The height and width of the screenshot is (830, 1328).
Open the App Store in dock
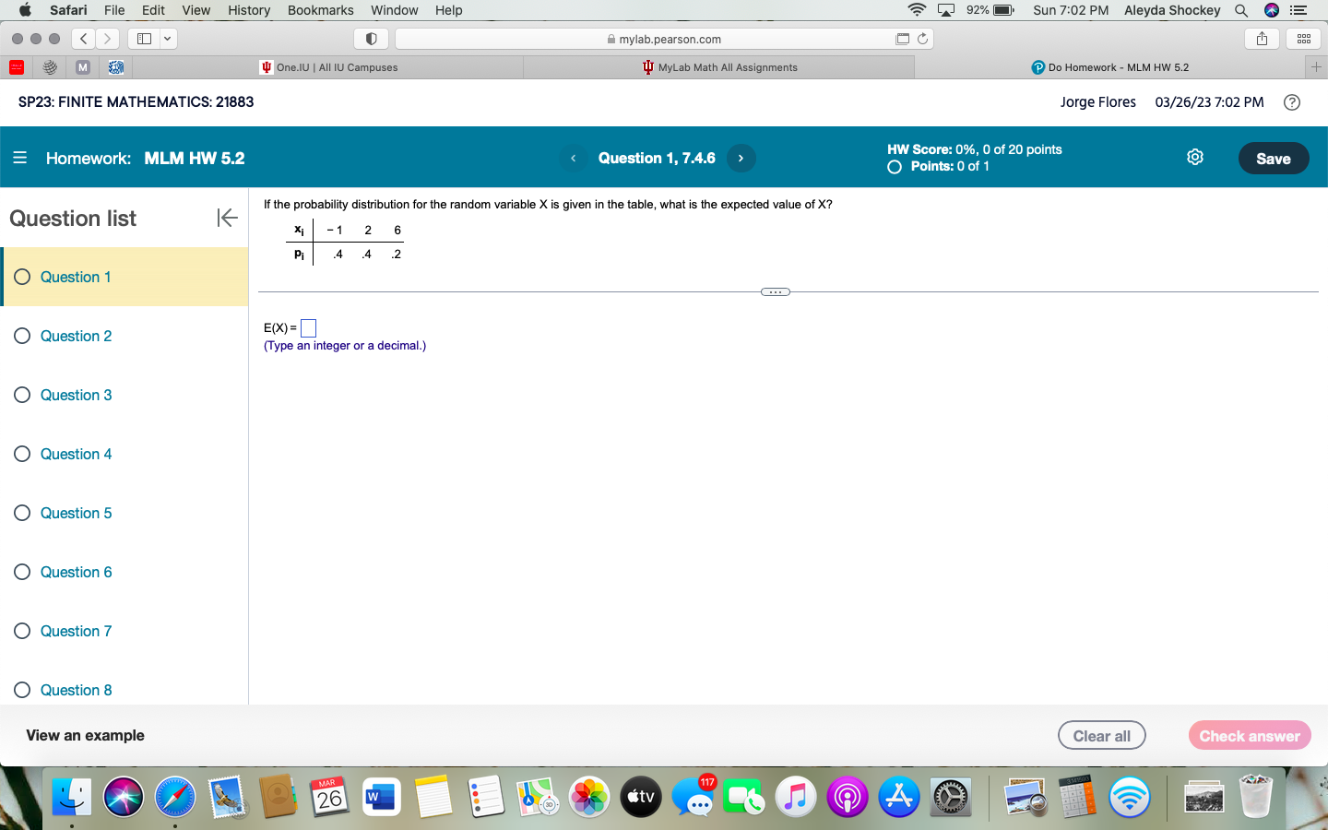coord(899,796)
